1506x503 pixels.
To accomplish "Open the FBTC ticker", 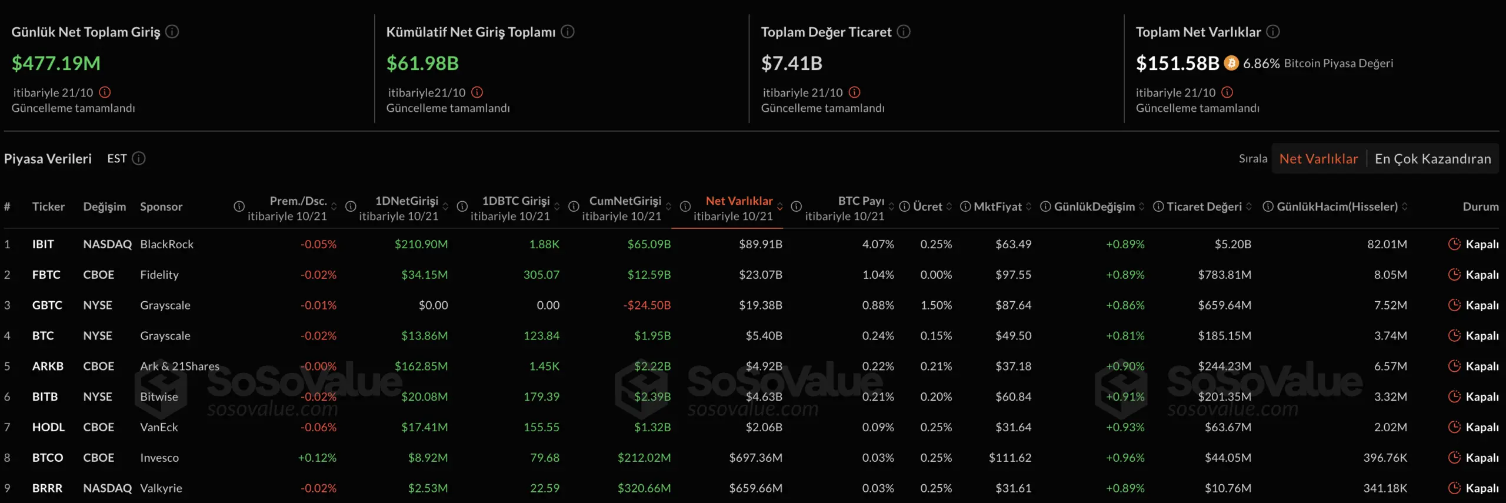I will (46, 275).
